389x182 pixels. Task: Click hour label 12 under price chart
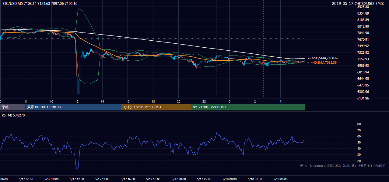[77, 101]
